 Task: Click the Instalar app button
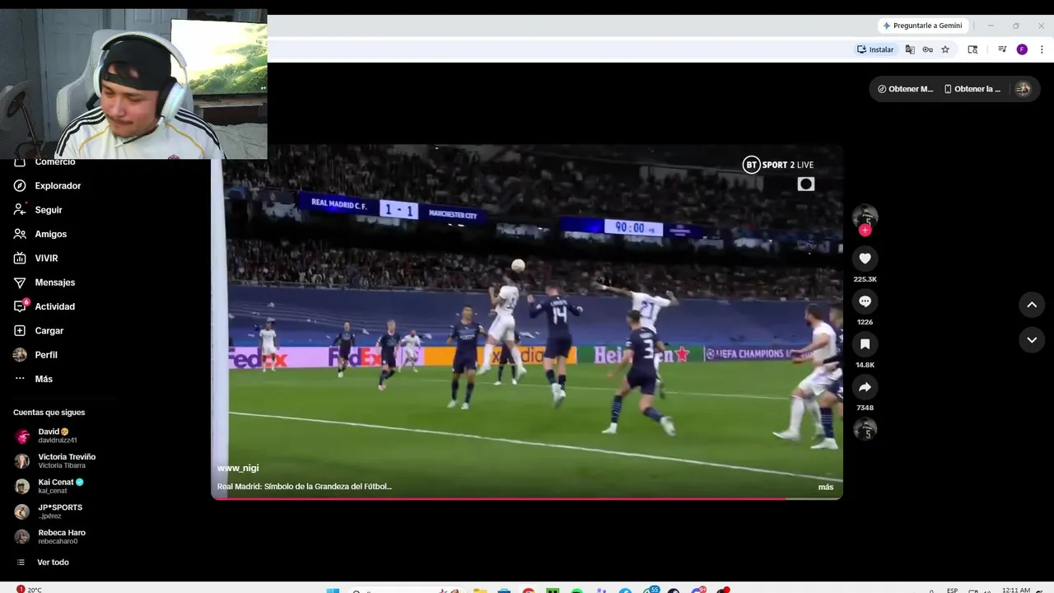pos(875,49)
